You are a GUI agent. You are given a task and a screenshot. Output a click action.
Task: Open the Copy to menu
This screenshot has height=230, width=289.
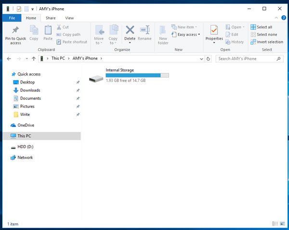click(x=113, y=35)
